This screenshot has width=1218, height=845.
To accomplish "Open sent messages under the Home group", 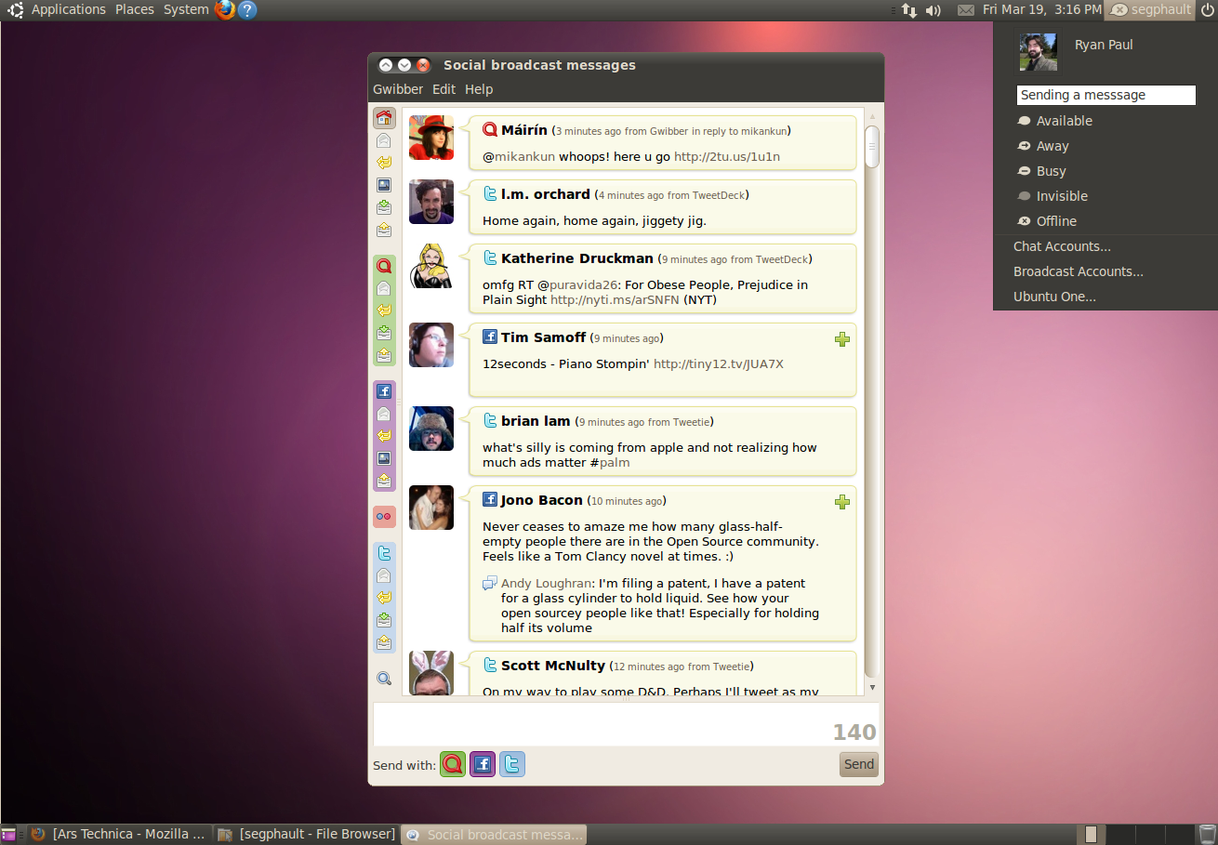I will (384, 230).
